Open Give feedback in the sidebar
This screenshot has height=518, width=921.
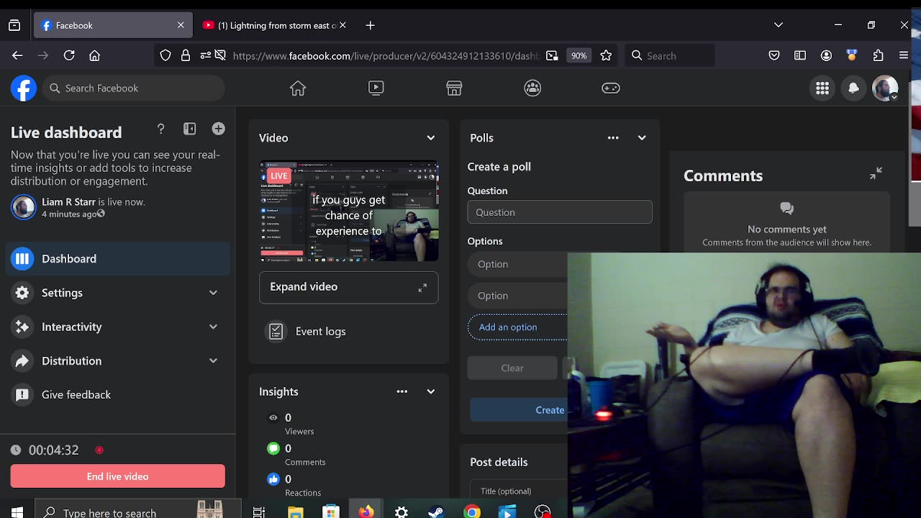[x=118, y=394]
